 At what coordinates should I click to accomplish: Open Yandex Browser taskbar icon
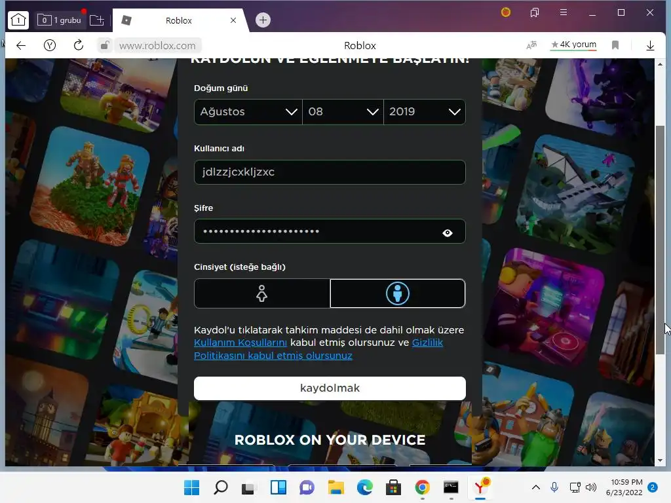coord(480,487)
